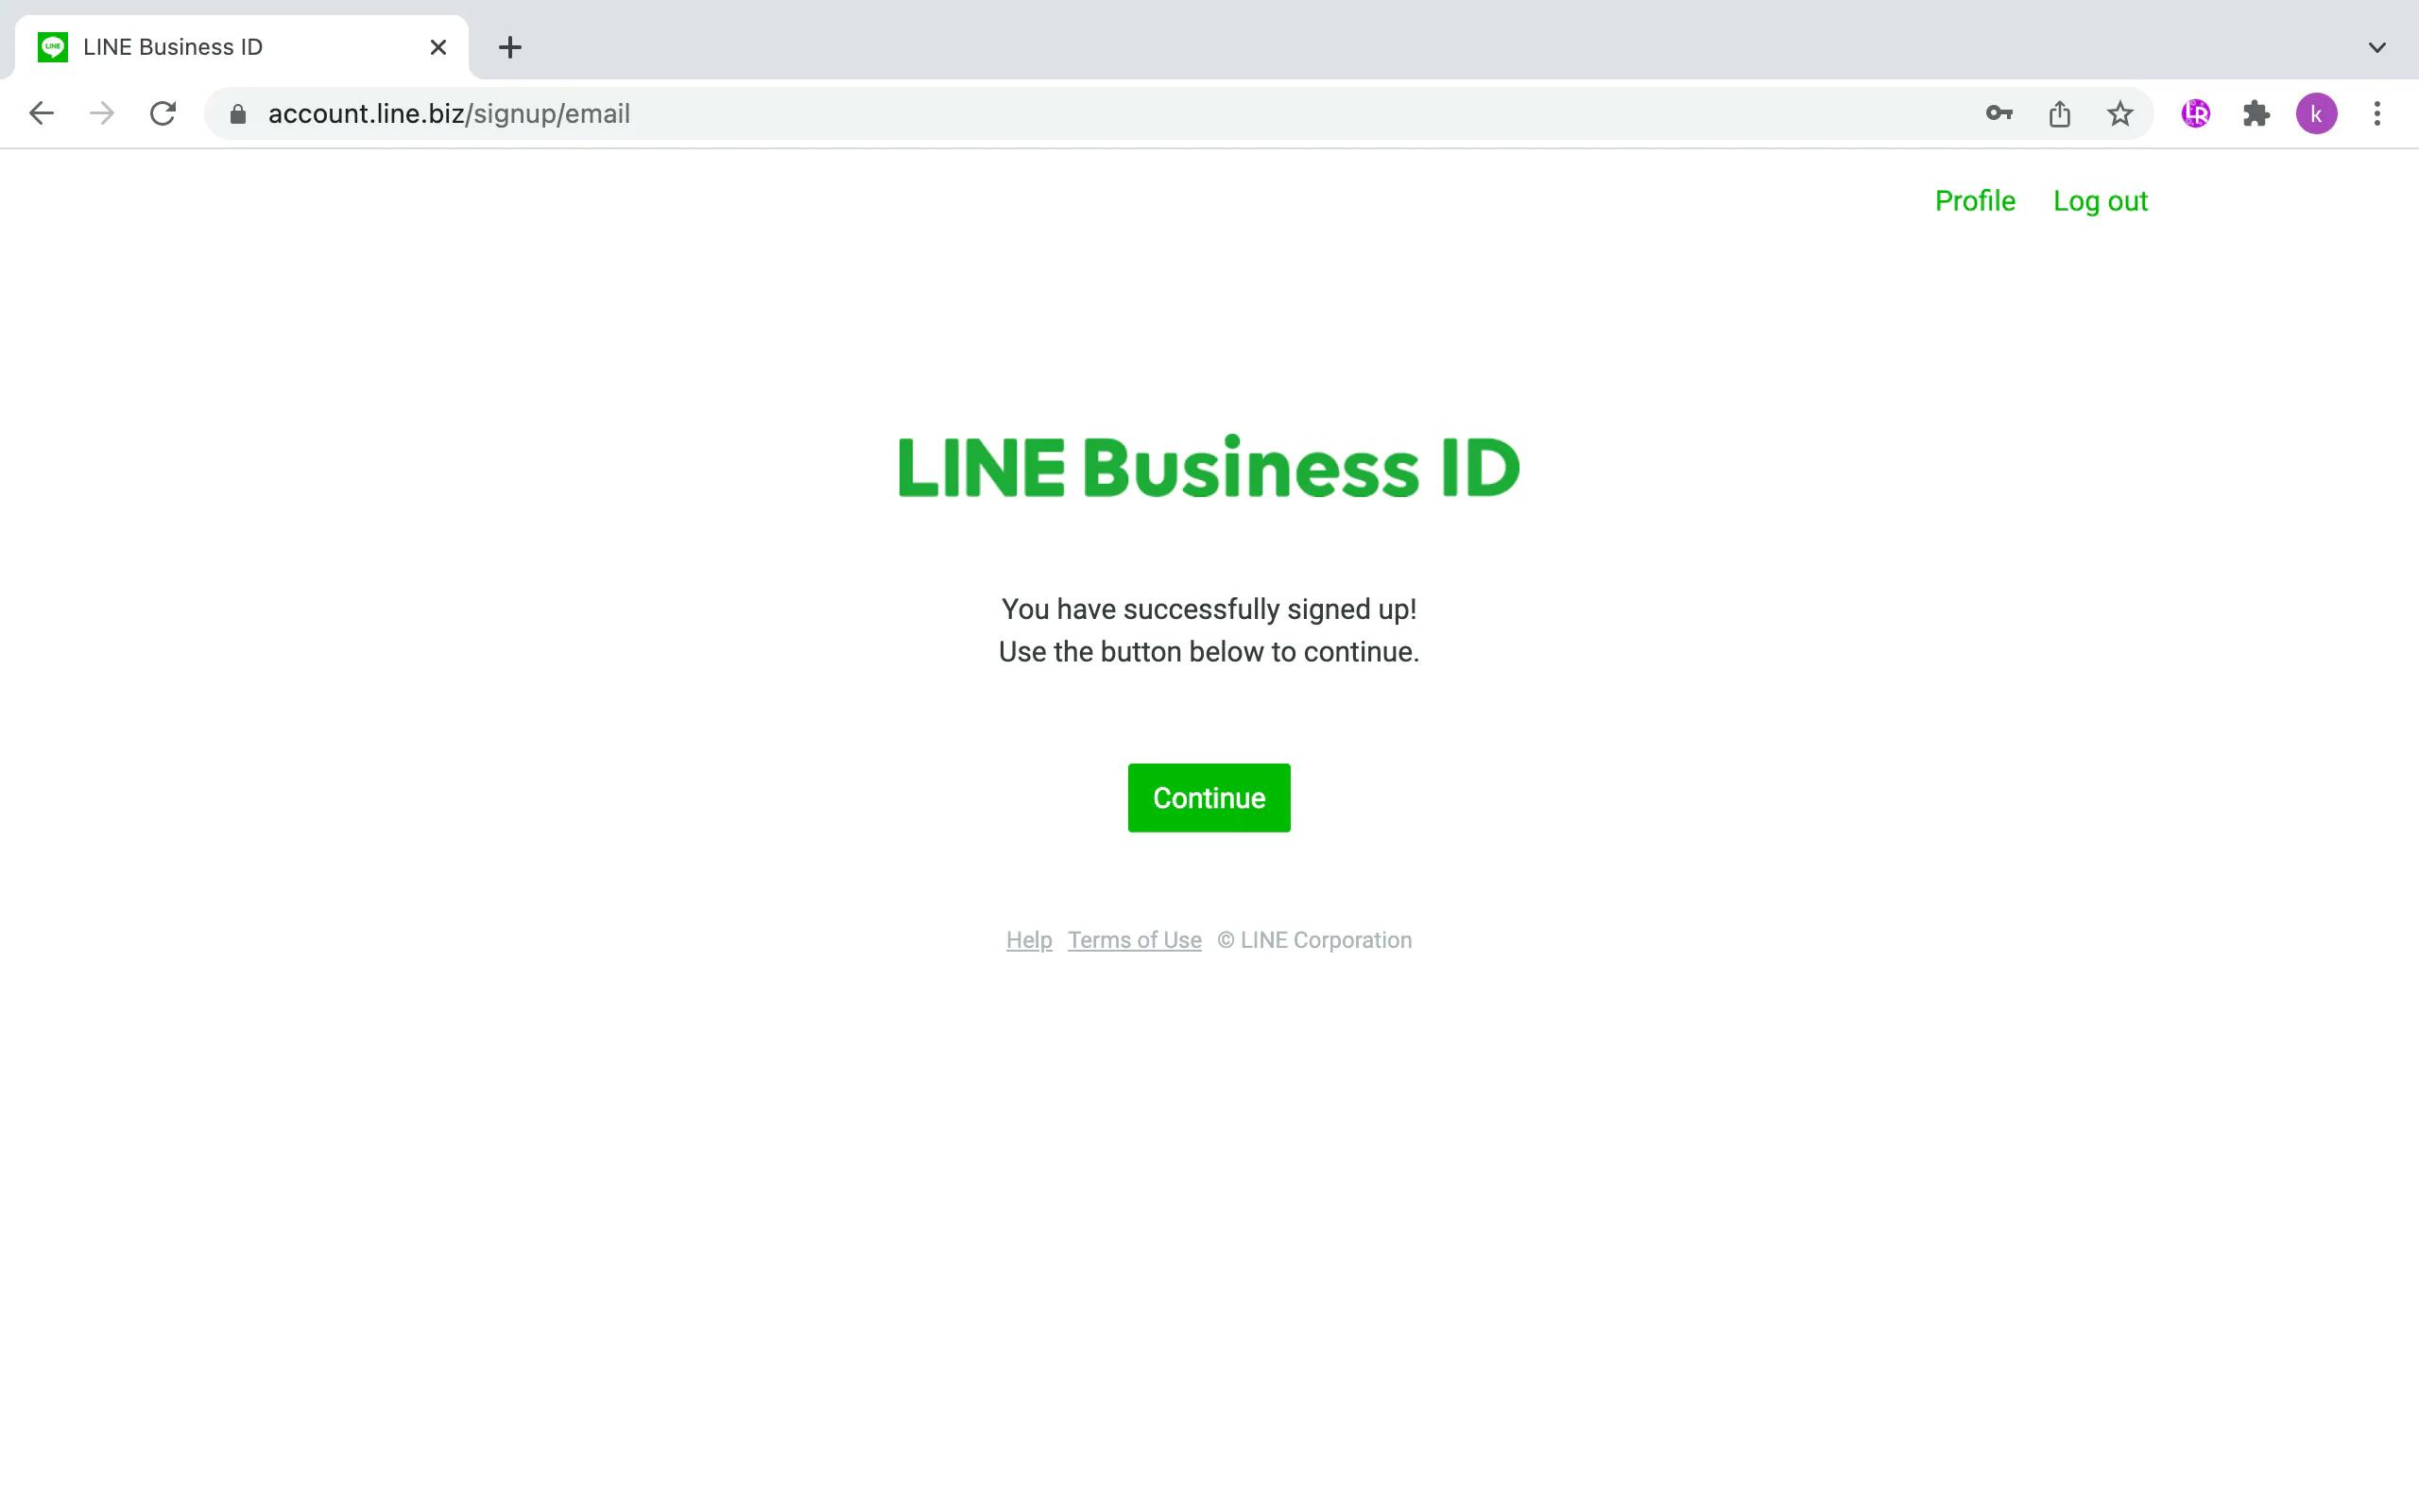This screenshot has width=2419, height=1512.
Task: Click the Chrome vertical dots menu
Action: (x=2376, y=113)
